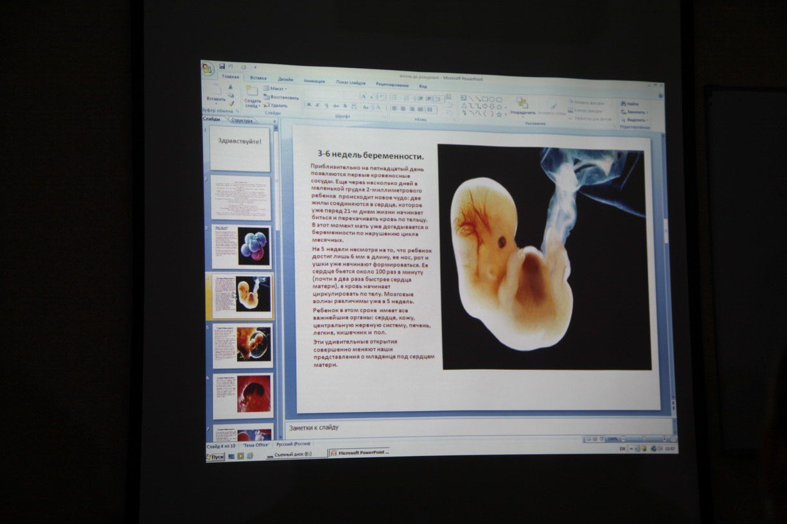Switch to the Вставка (Insert) ribbon tab
This screenshot has width=787, height=524.
[x=258, y=78]
